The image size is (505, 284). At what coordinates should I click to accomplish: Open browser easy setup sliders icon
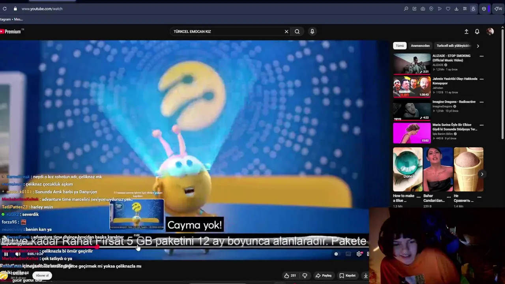pos(465,9)
